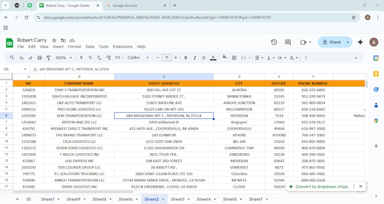This screenshot has height=204, width=384.
Task: Check the cloud document status icon
Action: click(72, 41)
